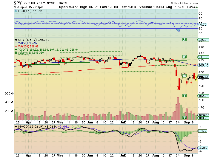Click the 226.04 price tag beside R2
Viewport: 209px width, 158px height.
tap(203, 40)
